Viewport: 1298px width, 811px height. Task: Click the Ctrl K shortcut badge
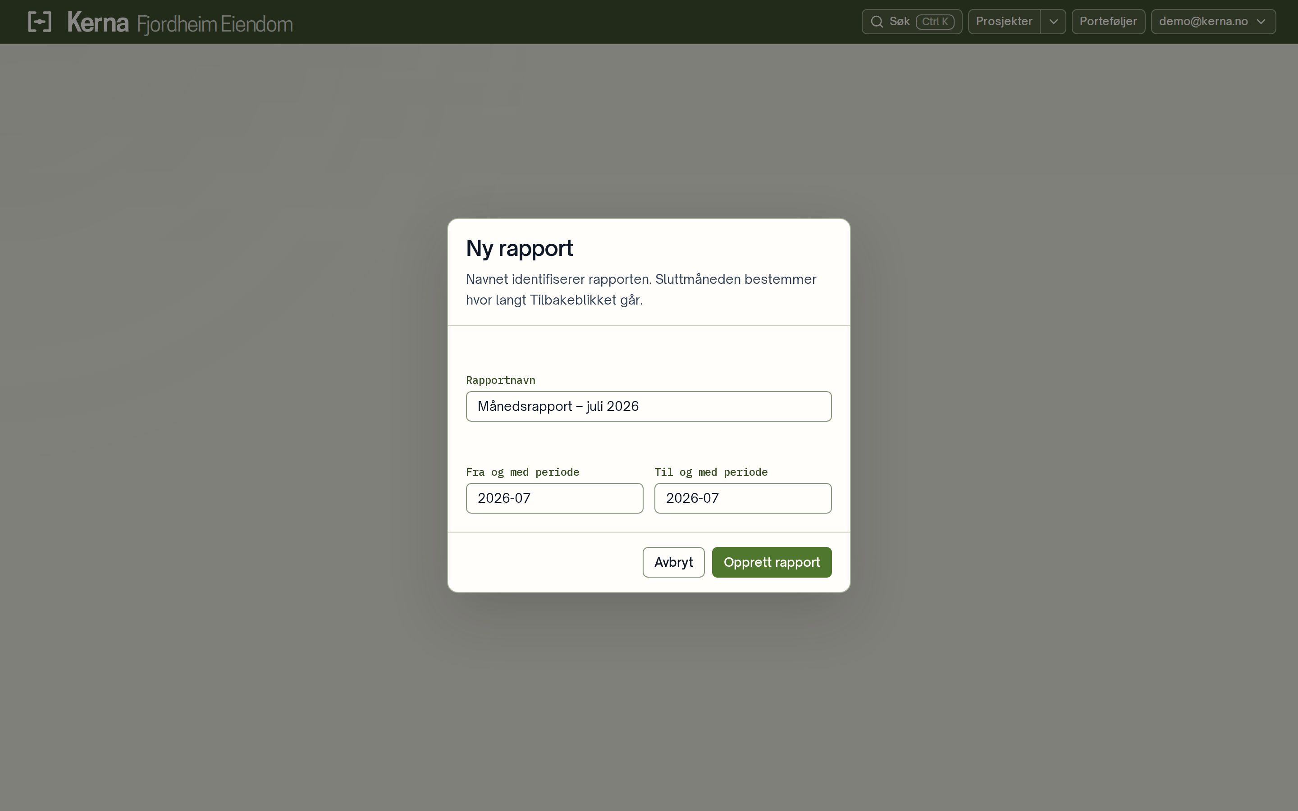pyautogui.click(x=935, y=22)
